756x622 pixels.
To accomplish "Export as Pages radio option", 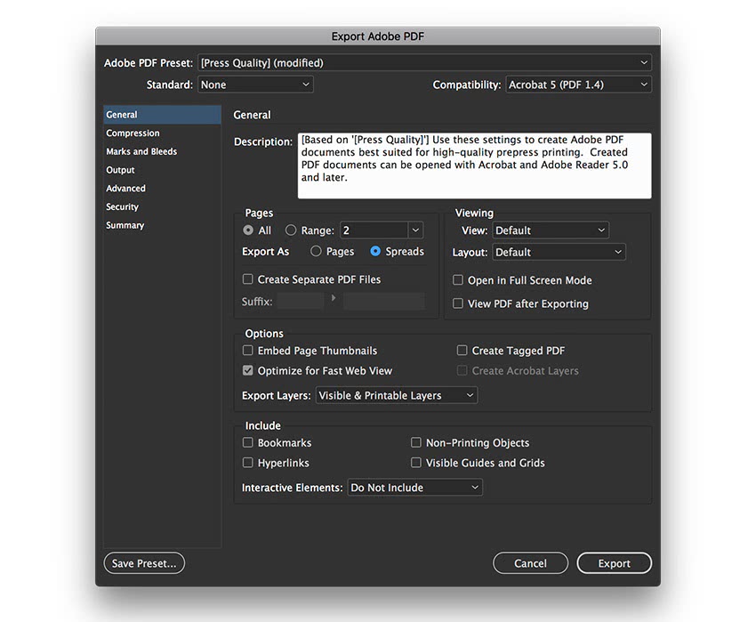I will [316, 252].
